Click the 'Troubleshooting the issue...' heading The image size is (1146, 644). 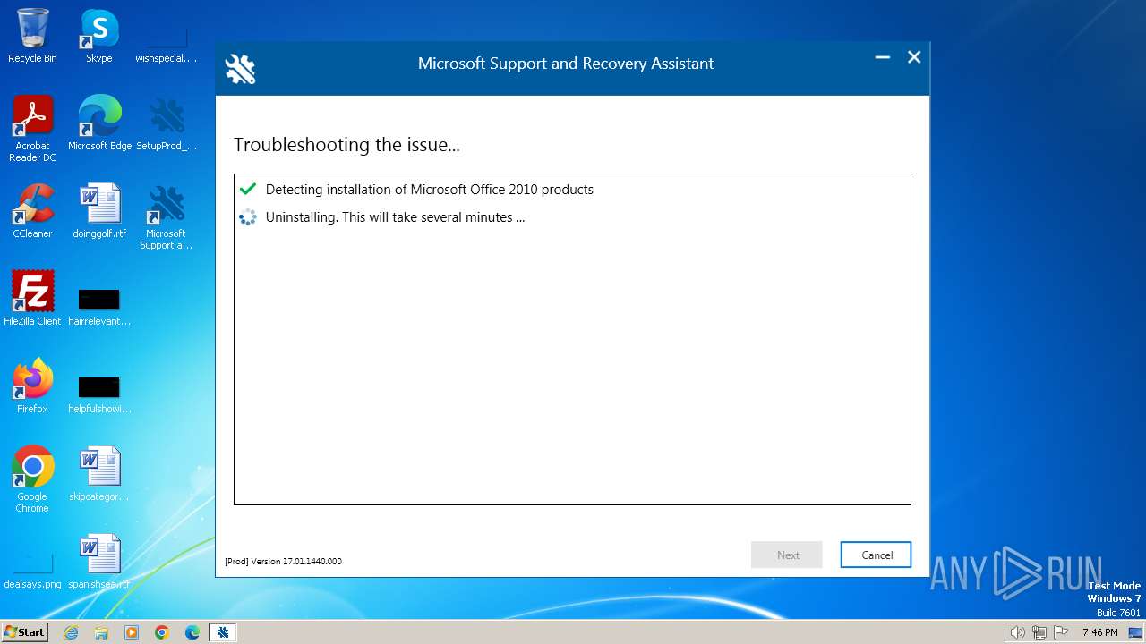[346, 145]
